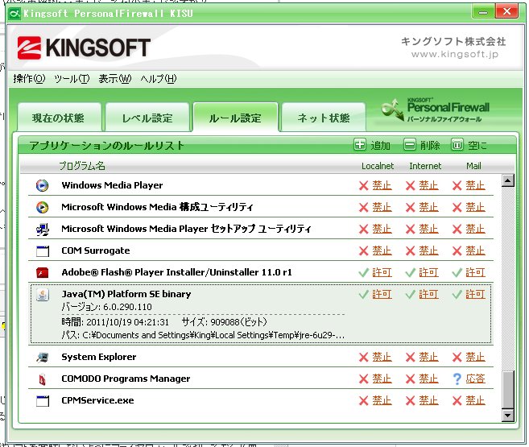The width and height of the screenshot is (529, 447).
Task: Click System Explorer Mail red X
Action: pos(457,358)
